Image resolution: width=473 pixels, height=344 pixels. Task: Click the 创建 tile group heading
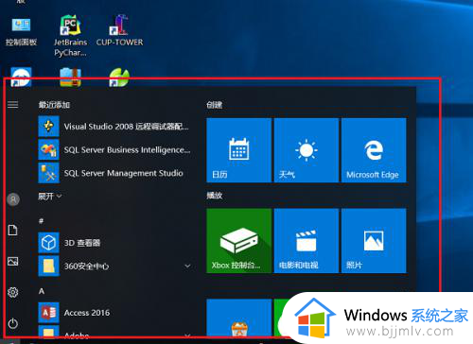215,105
